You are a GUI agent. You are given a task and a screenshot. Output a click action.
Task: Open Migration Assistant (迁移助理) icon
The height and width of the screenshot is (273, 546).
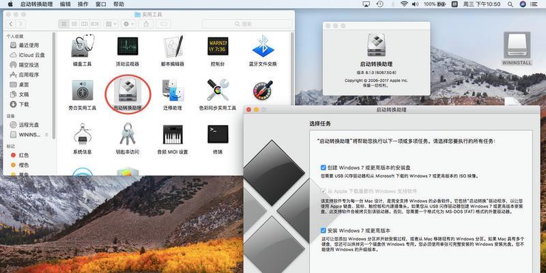click(x=173, y=90)
